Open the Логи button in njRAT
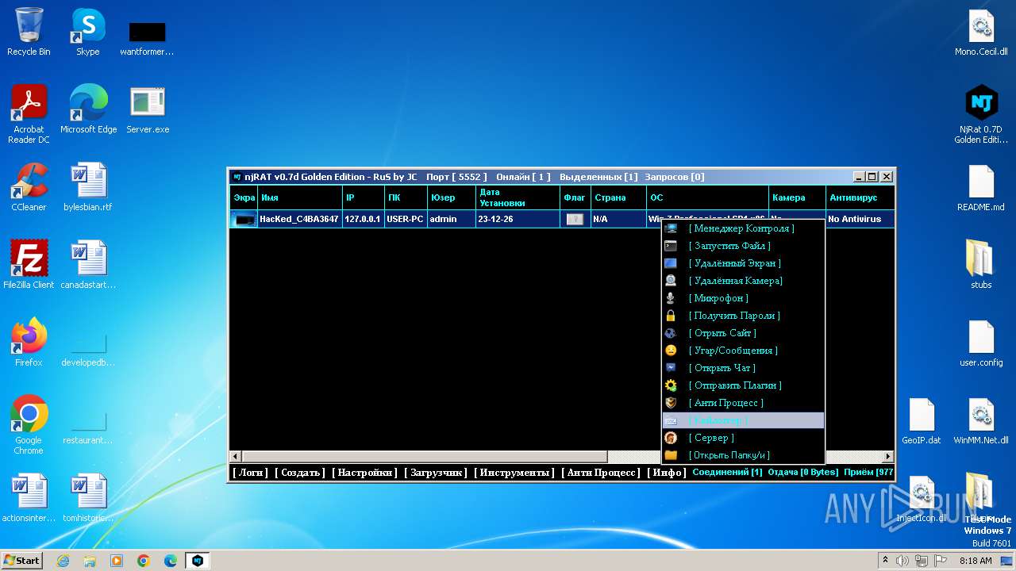Viewport: 1016px width, 571px height. point(250,473)
